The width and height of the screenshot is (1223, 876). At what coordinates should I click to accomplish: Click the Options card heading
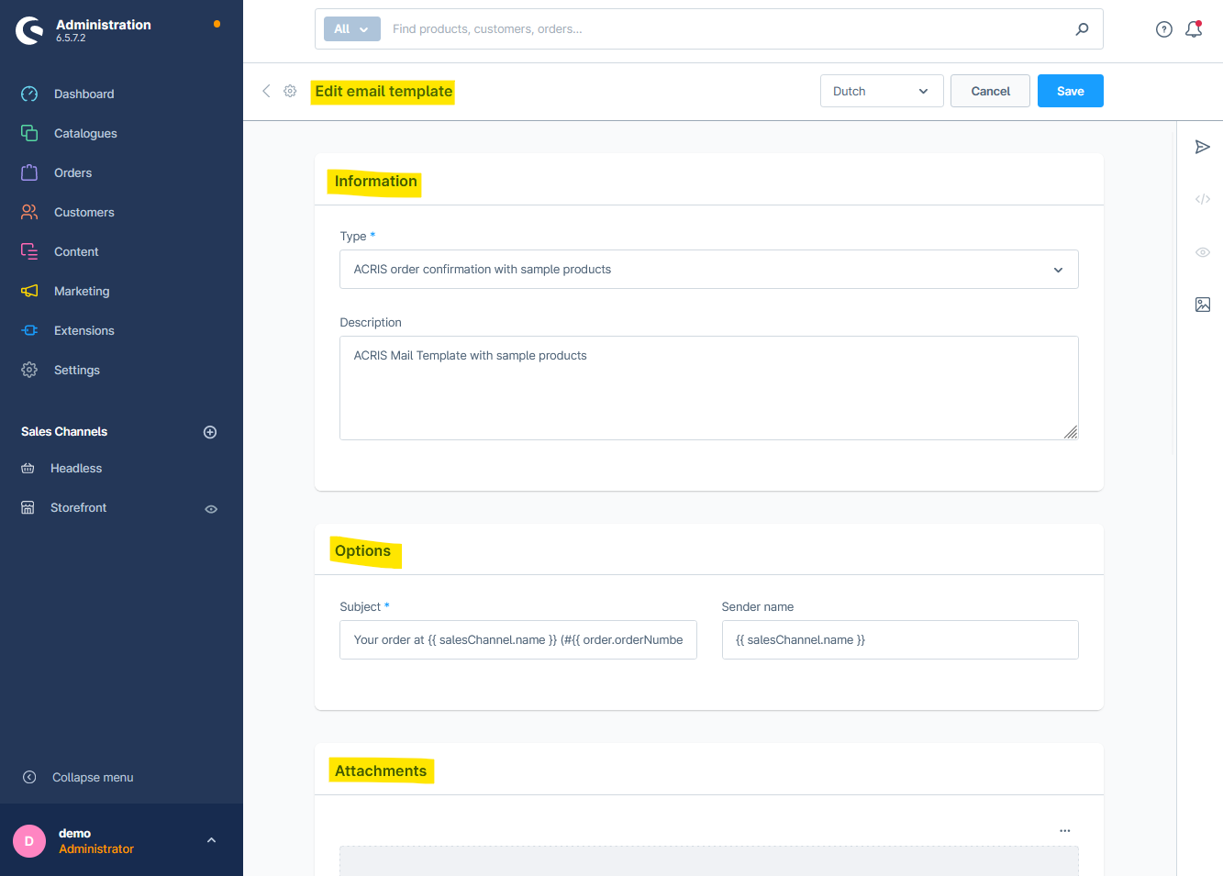click(x=362, y=551)
